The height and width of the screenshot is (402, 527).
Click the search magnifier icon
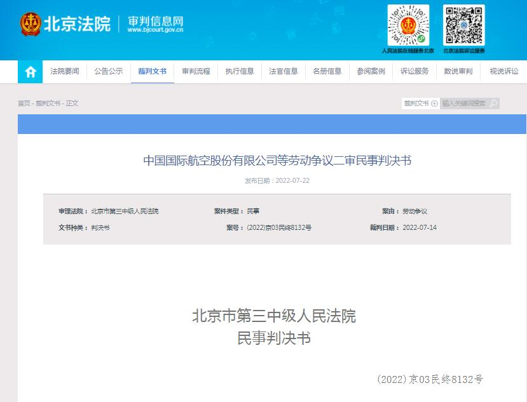493,104
